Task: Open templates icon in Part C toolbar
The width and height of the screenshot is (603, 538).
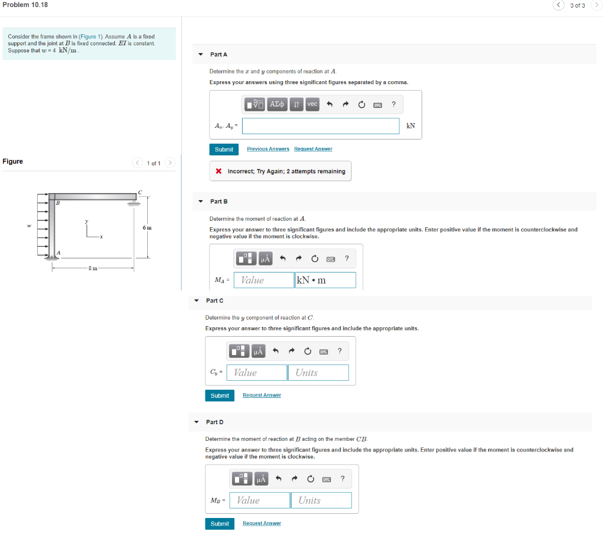Action: (x=239, y=351)
